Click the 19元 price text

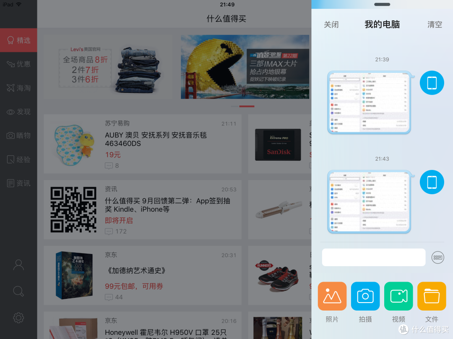point(113,155)
